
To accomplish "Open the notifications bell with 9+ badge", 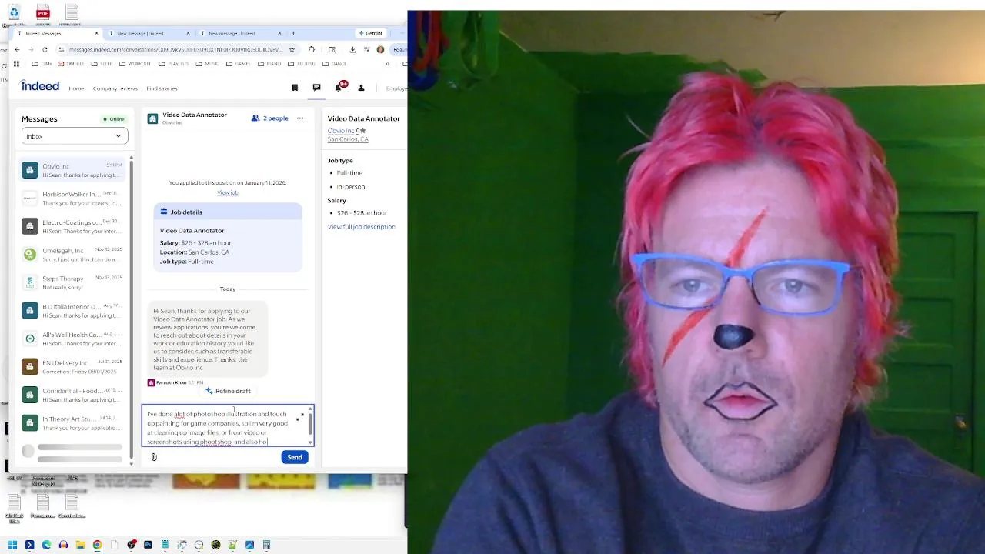I will coord(339,87).
